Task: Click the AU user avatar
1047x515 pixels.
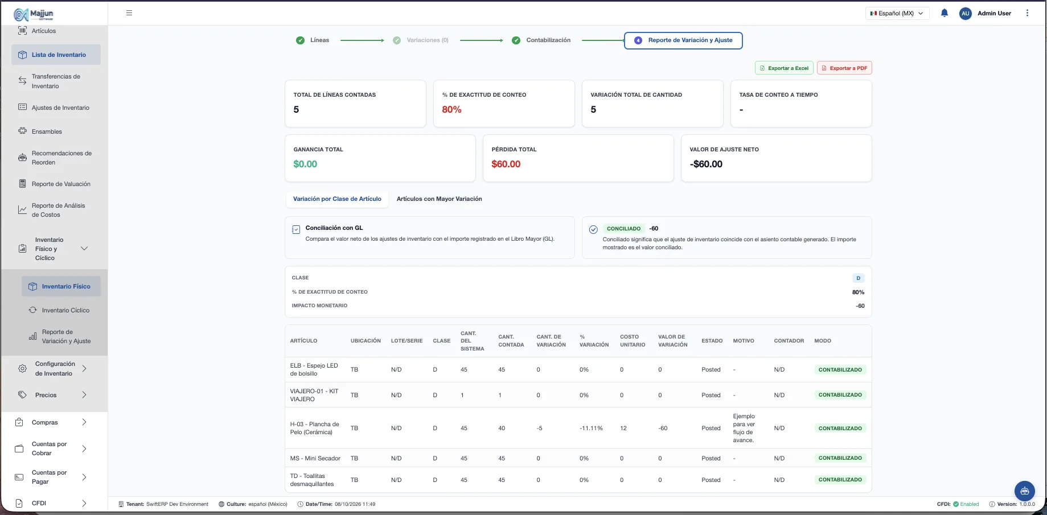Action: [x=965, y=13]
